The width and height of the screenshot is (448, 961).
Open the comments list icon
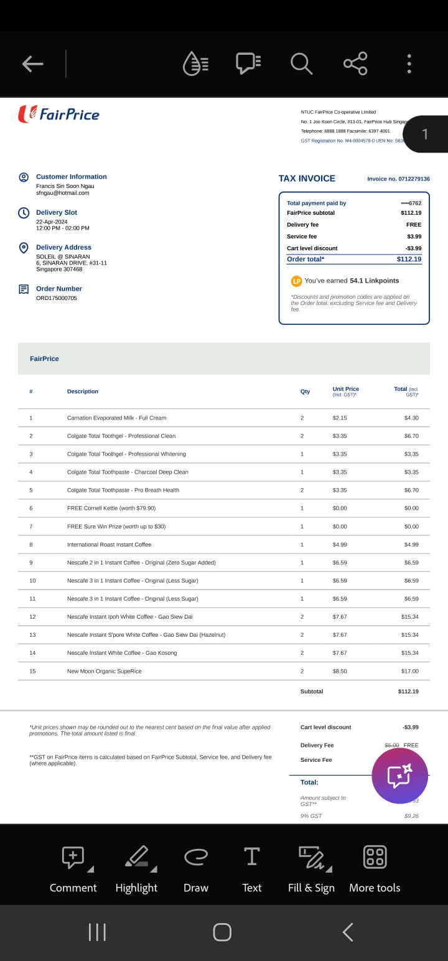pos(248,63)
